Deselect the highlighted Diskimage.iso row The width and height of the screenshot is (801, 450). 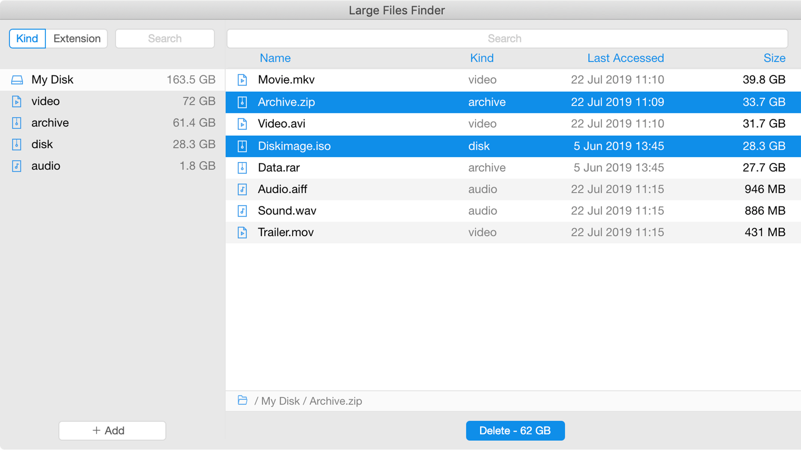[x=375, y=146]
